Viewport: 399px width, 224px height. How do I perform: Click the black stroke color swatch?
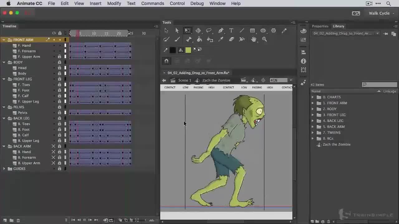tap(172, 50)
